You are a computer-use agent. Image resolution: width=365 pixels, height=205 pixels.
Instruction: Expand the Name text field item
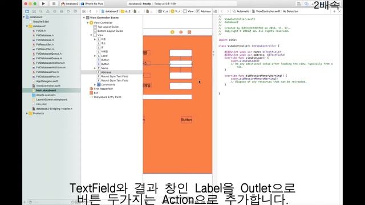point(95,68)
